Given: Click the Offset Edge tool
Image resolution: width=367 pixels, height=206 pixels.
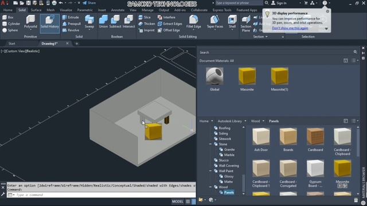Looking at the screenshot, I should (x=169, y=30).
